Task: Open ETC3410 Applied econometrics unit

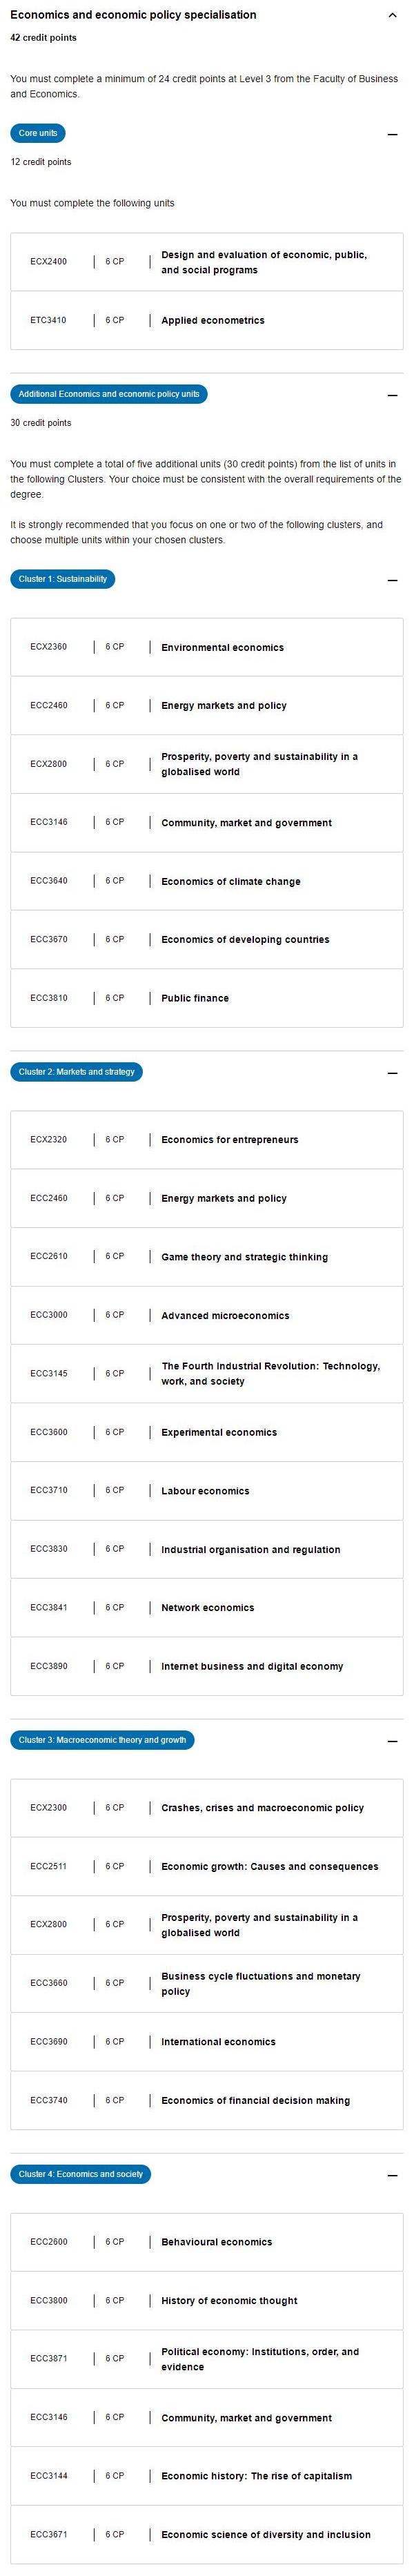Action: tap(207, 321)
